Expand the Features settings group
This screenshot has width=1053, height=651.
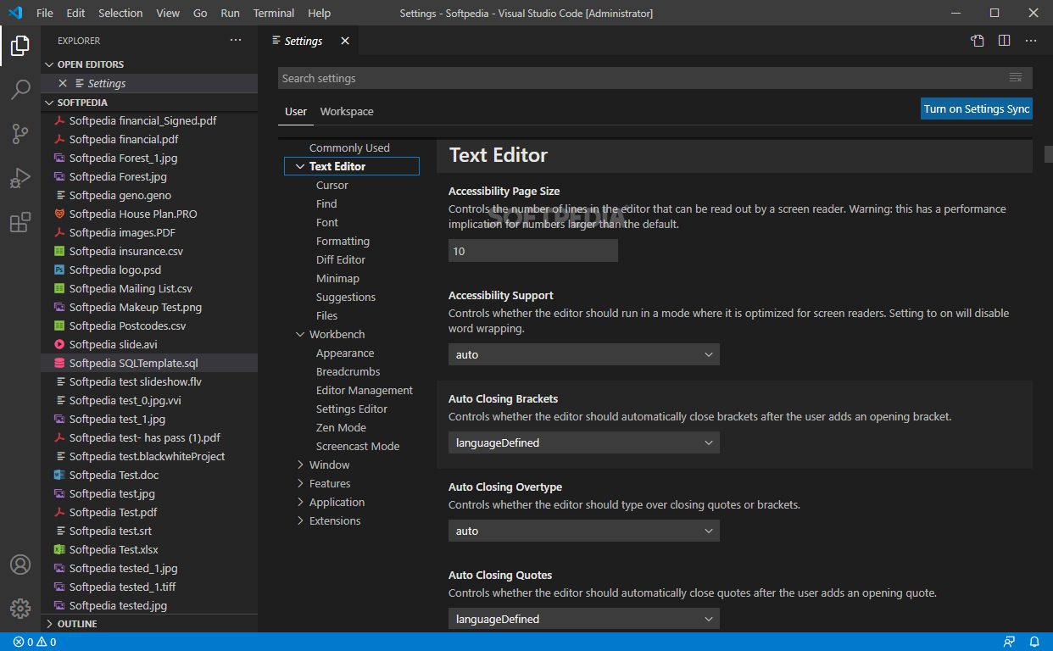click(299, 483)
